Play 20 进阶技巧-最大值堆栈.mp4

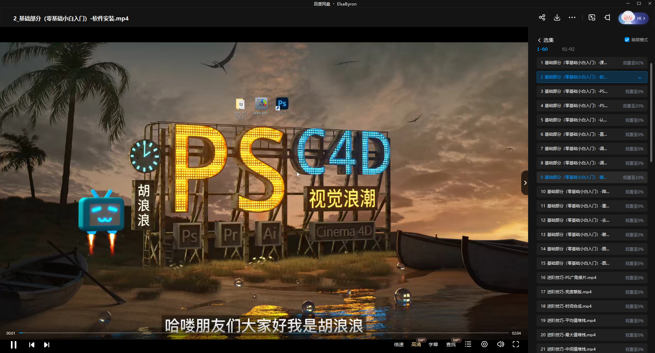click(x=592, y=335)
